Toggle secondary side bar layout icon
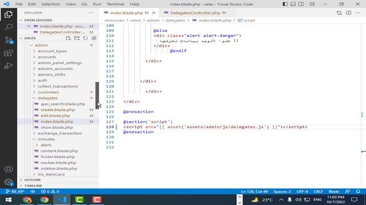The height and width of the screenshot is (205, 366). point(301,4)
